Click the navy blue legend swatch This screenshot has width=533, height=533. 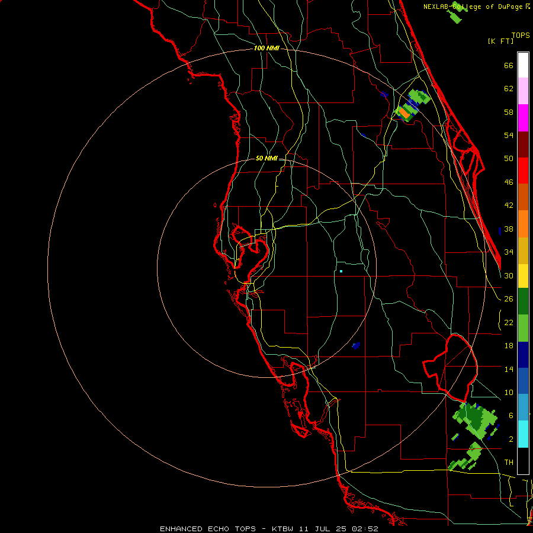click(x=523, y=355)
